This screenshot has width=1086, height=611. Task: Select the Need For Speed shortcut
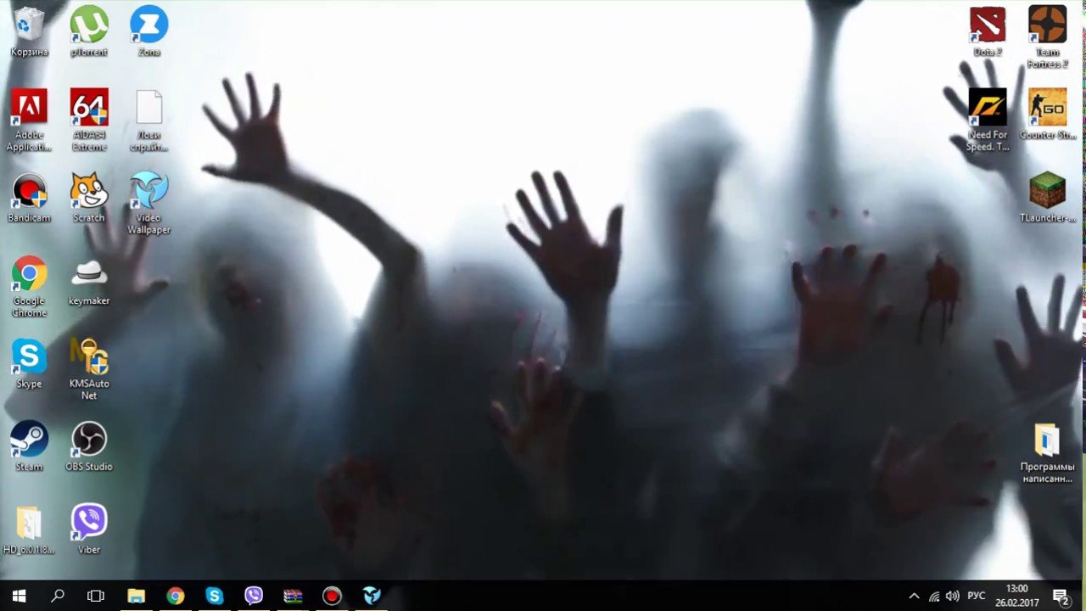(988, 108)
